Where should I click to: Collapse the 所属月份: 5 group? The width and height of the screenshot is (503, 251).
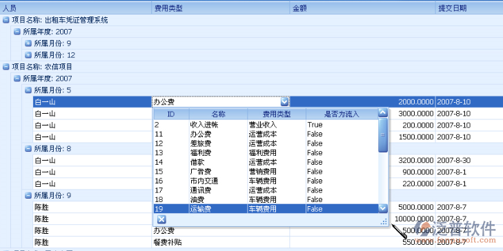28,90
